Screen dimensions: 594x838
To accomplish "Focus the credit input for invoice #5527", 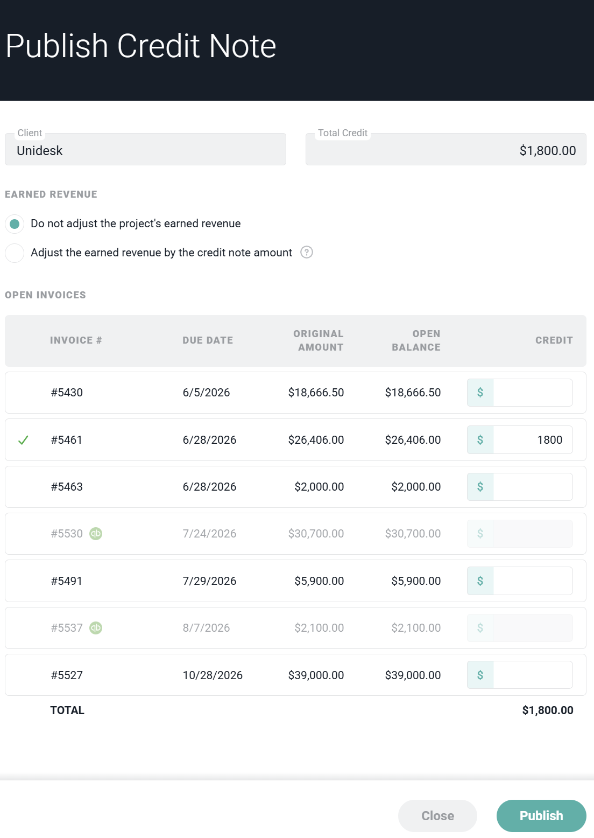I will tap(533, 675).
